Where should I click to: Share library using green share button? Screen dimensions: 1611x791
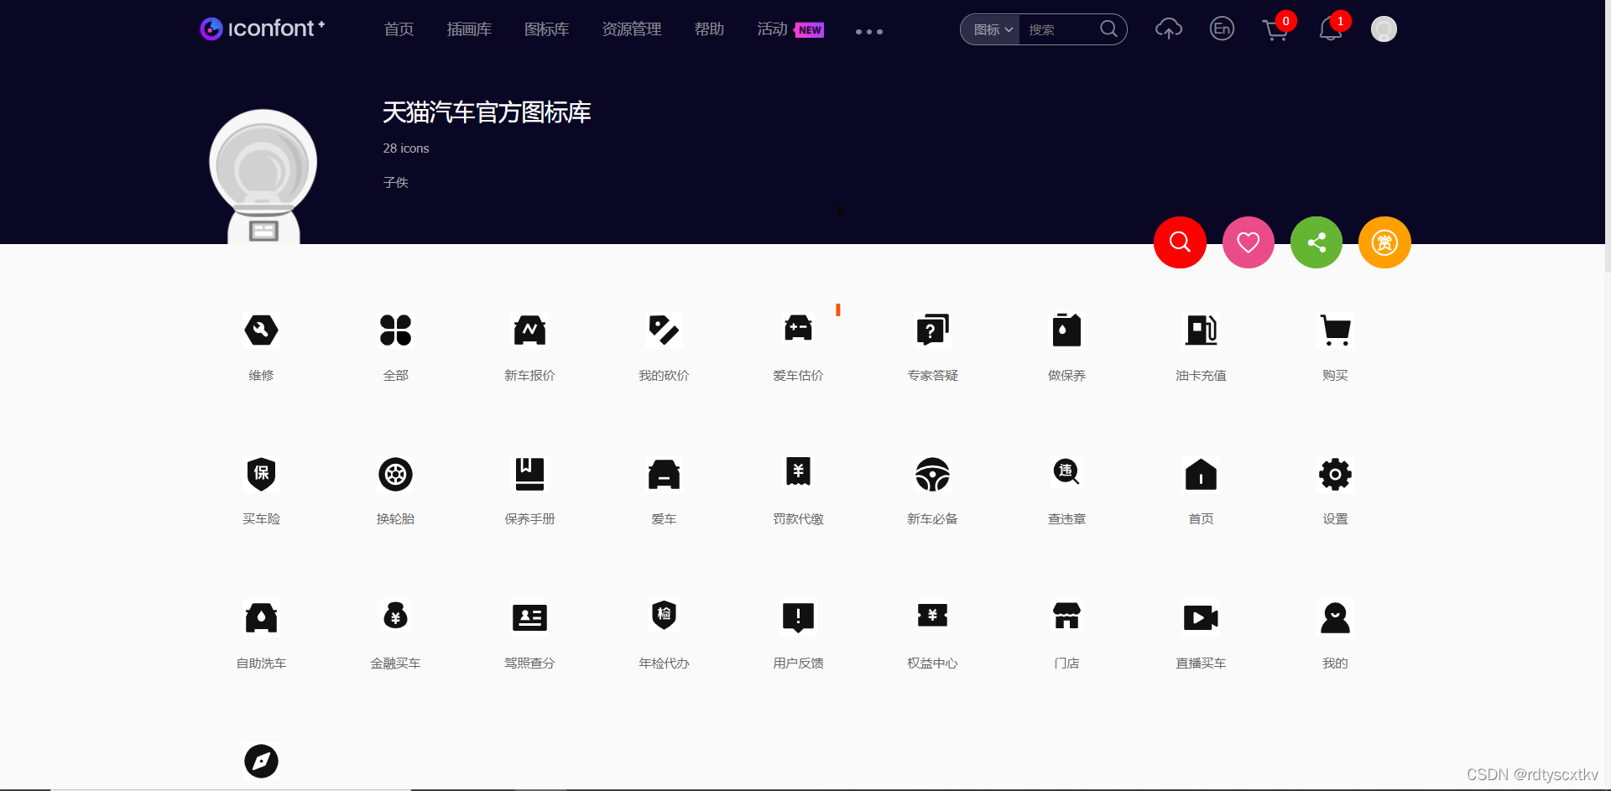(x=1316, y=242)
